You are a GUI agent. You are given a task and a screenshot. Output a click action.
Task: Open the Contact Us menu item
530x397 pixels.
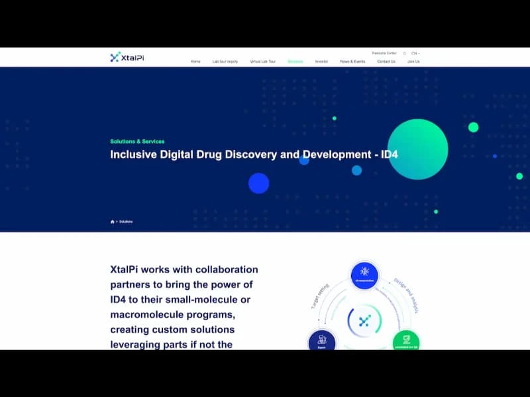point(386,62)
